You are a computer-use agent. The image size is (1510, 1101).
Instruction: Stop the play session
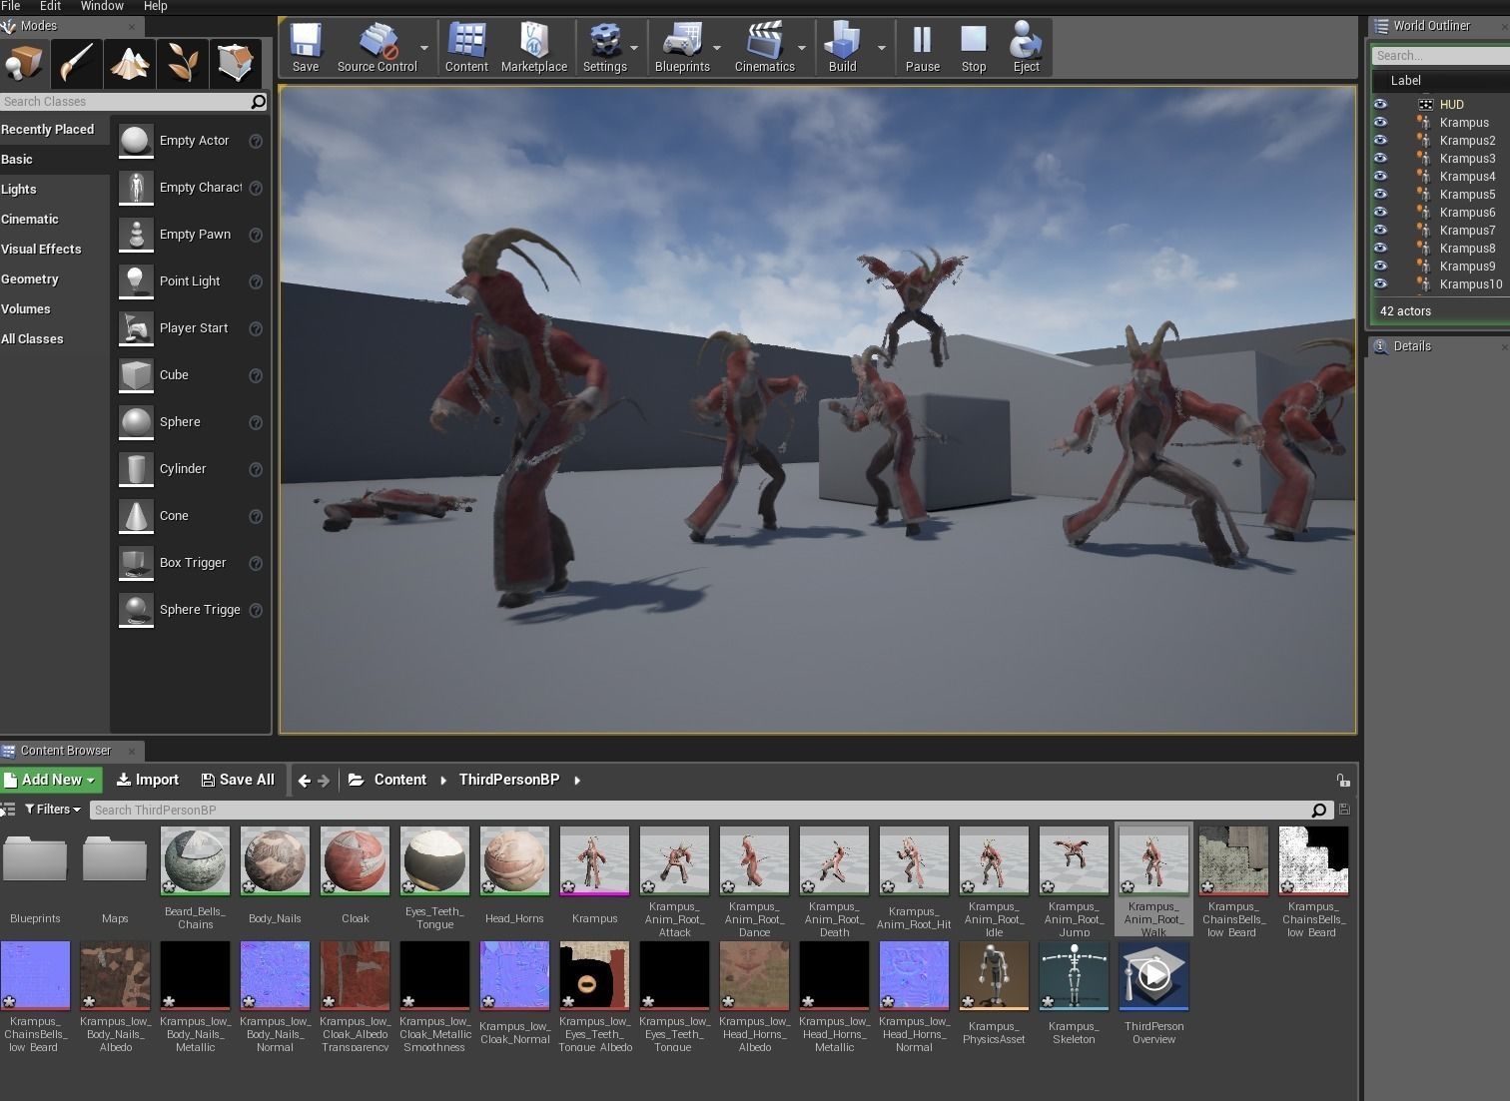974,47
